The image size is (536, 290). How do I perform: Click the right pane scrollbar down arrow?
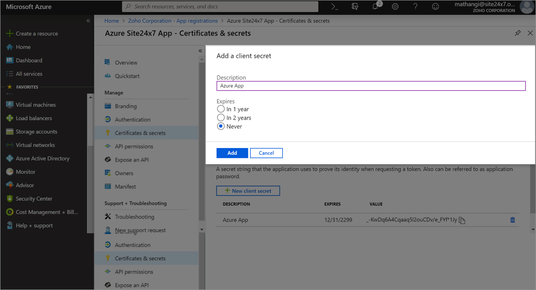(533, 229)
